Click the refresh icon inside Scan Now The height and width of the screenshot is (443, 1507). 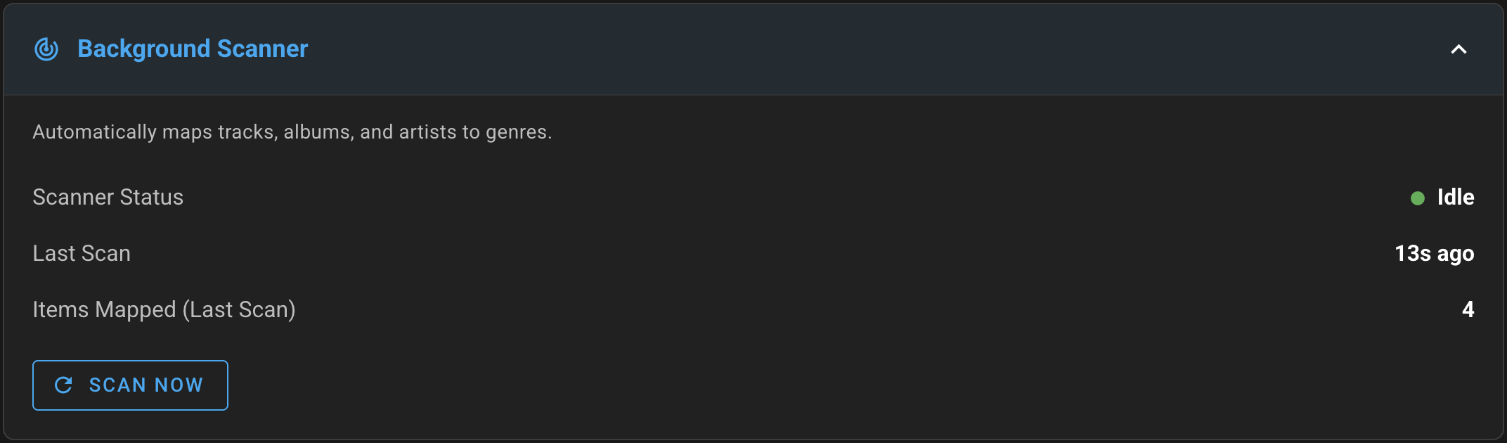[x=64, y=385]
